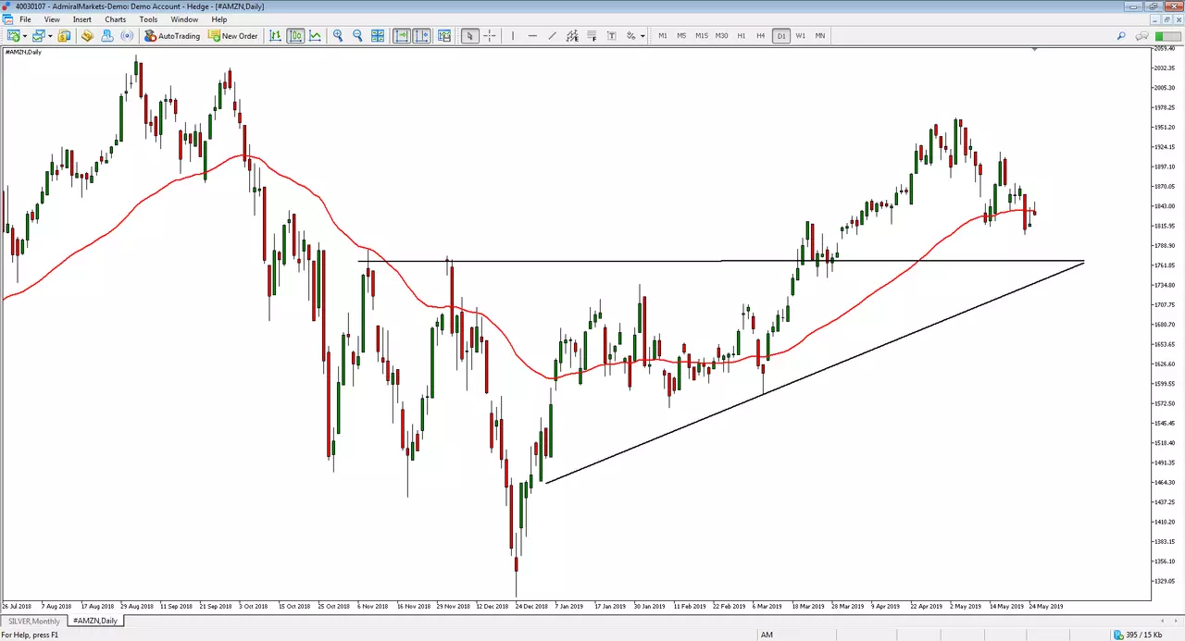The width and height of the screenshot is (1185, 641).
Task: Open the arrows objects dropdown
Action: click(642, 36)
